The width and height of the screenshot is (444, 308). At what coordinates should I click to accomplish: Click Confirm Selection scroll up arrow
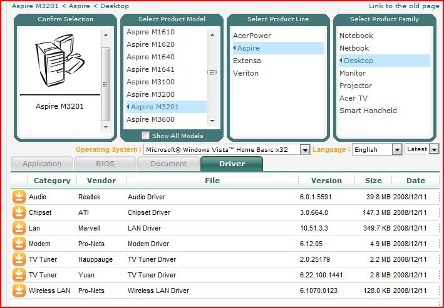pyautogui.click(x=106, y=35)
